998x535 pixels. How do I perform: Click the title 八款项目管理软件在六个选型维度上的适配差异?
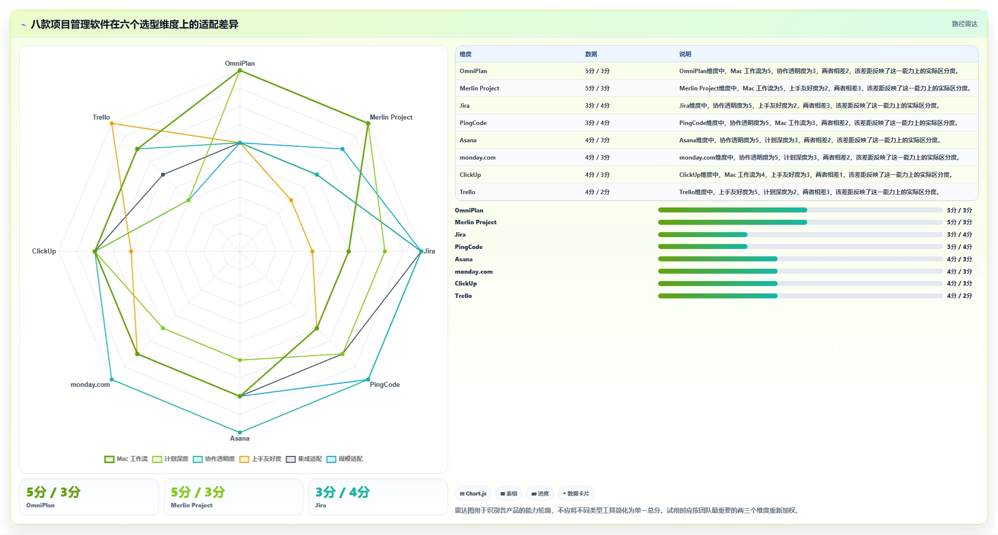(x=134, y=24)
